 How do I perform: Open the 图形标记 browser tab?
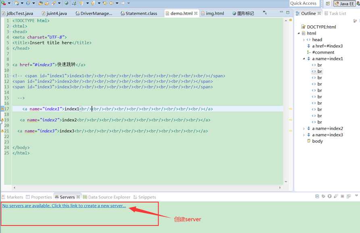point(243,13)
